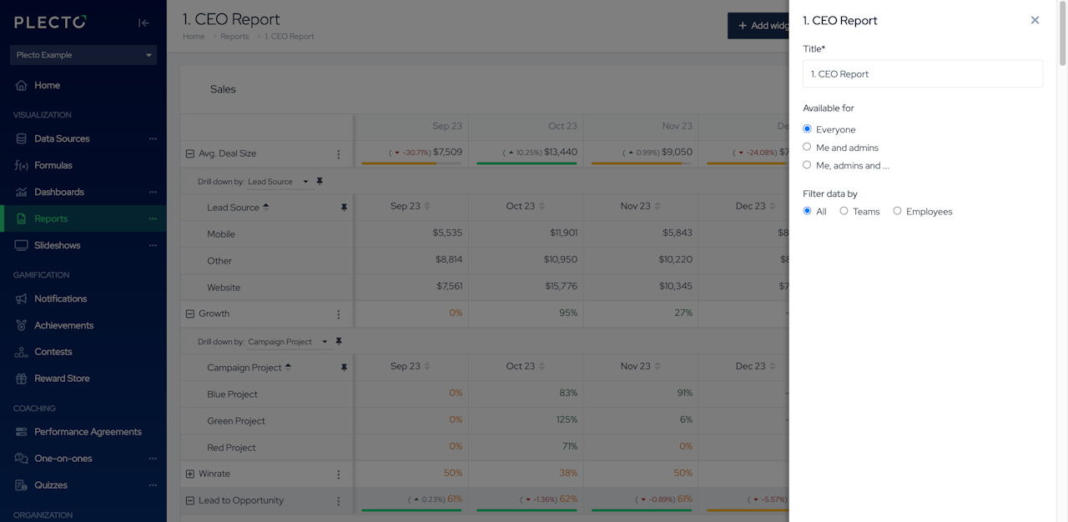The width and height of the screenshot is (1068, 522).
Task: Sort the Sep 23 column under Lead Source
Action: tap(427, 206)
